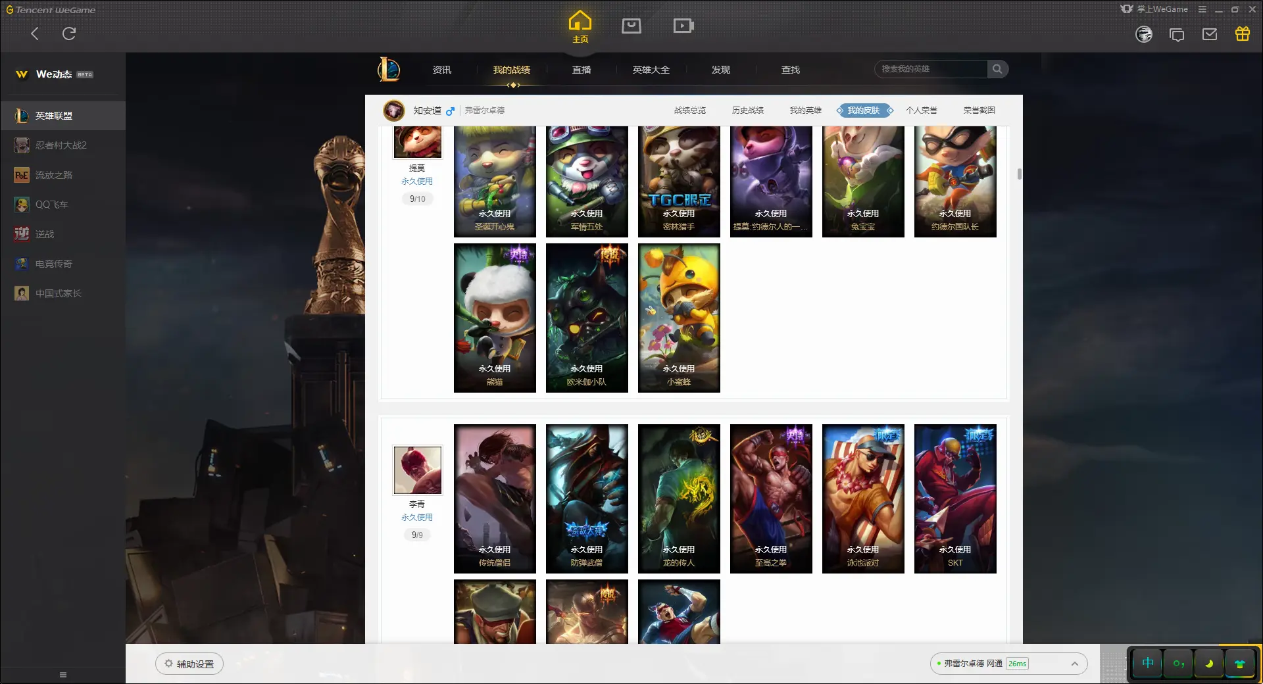This screenshot has width=1263, height=684.
Task: Open the 圣诞开心鬼 skin card
Action: pyautogui.click(x=495, y=182)
